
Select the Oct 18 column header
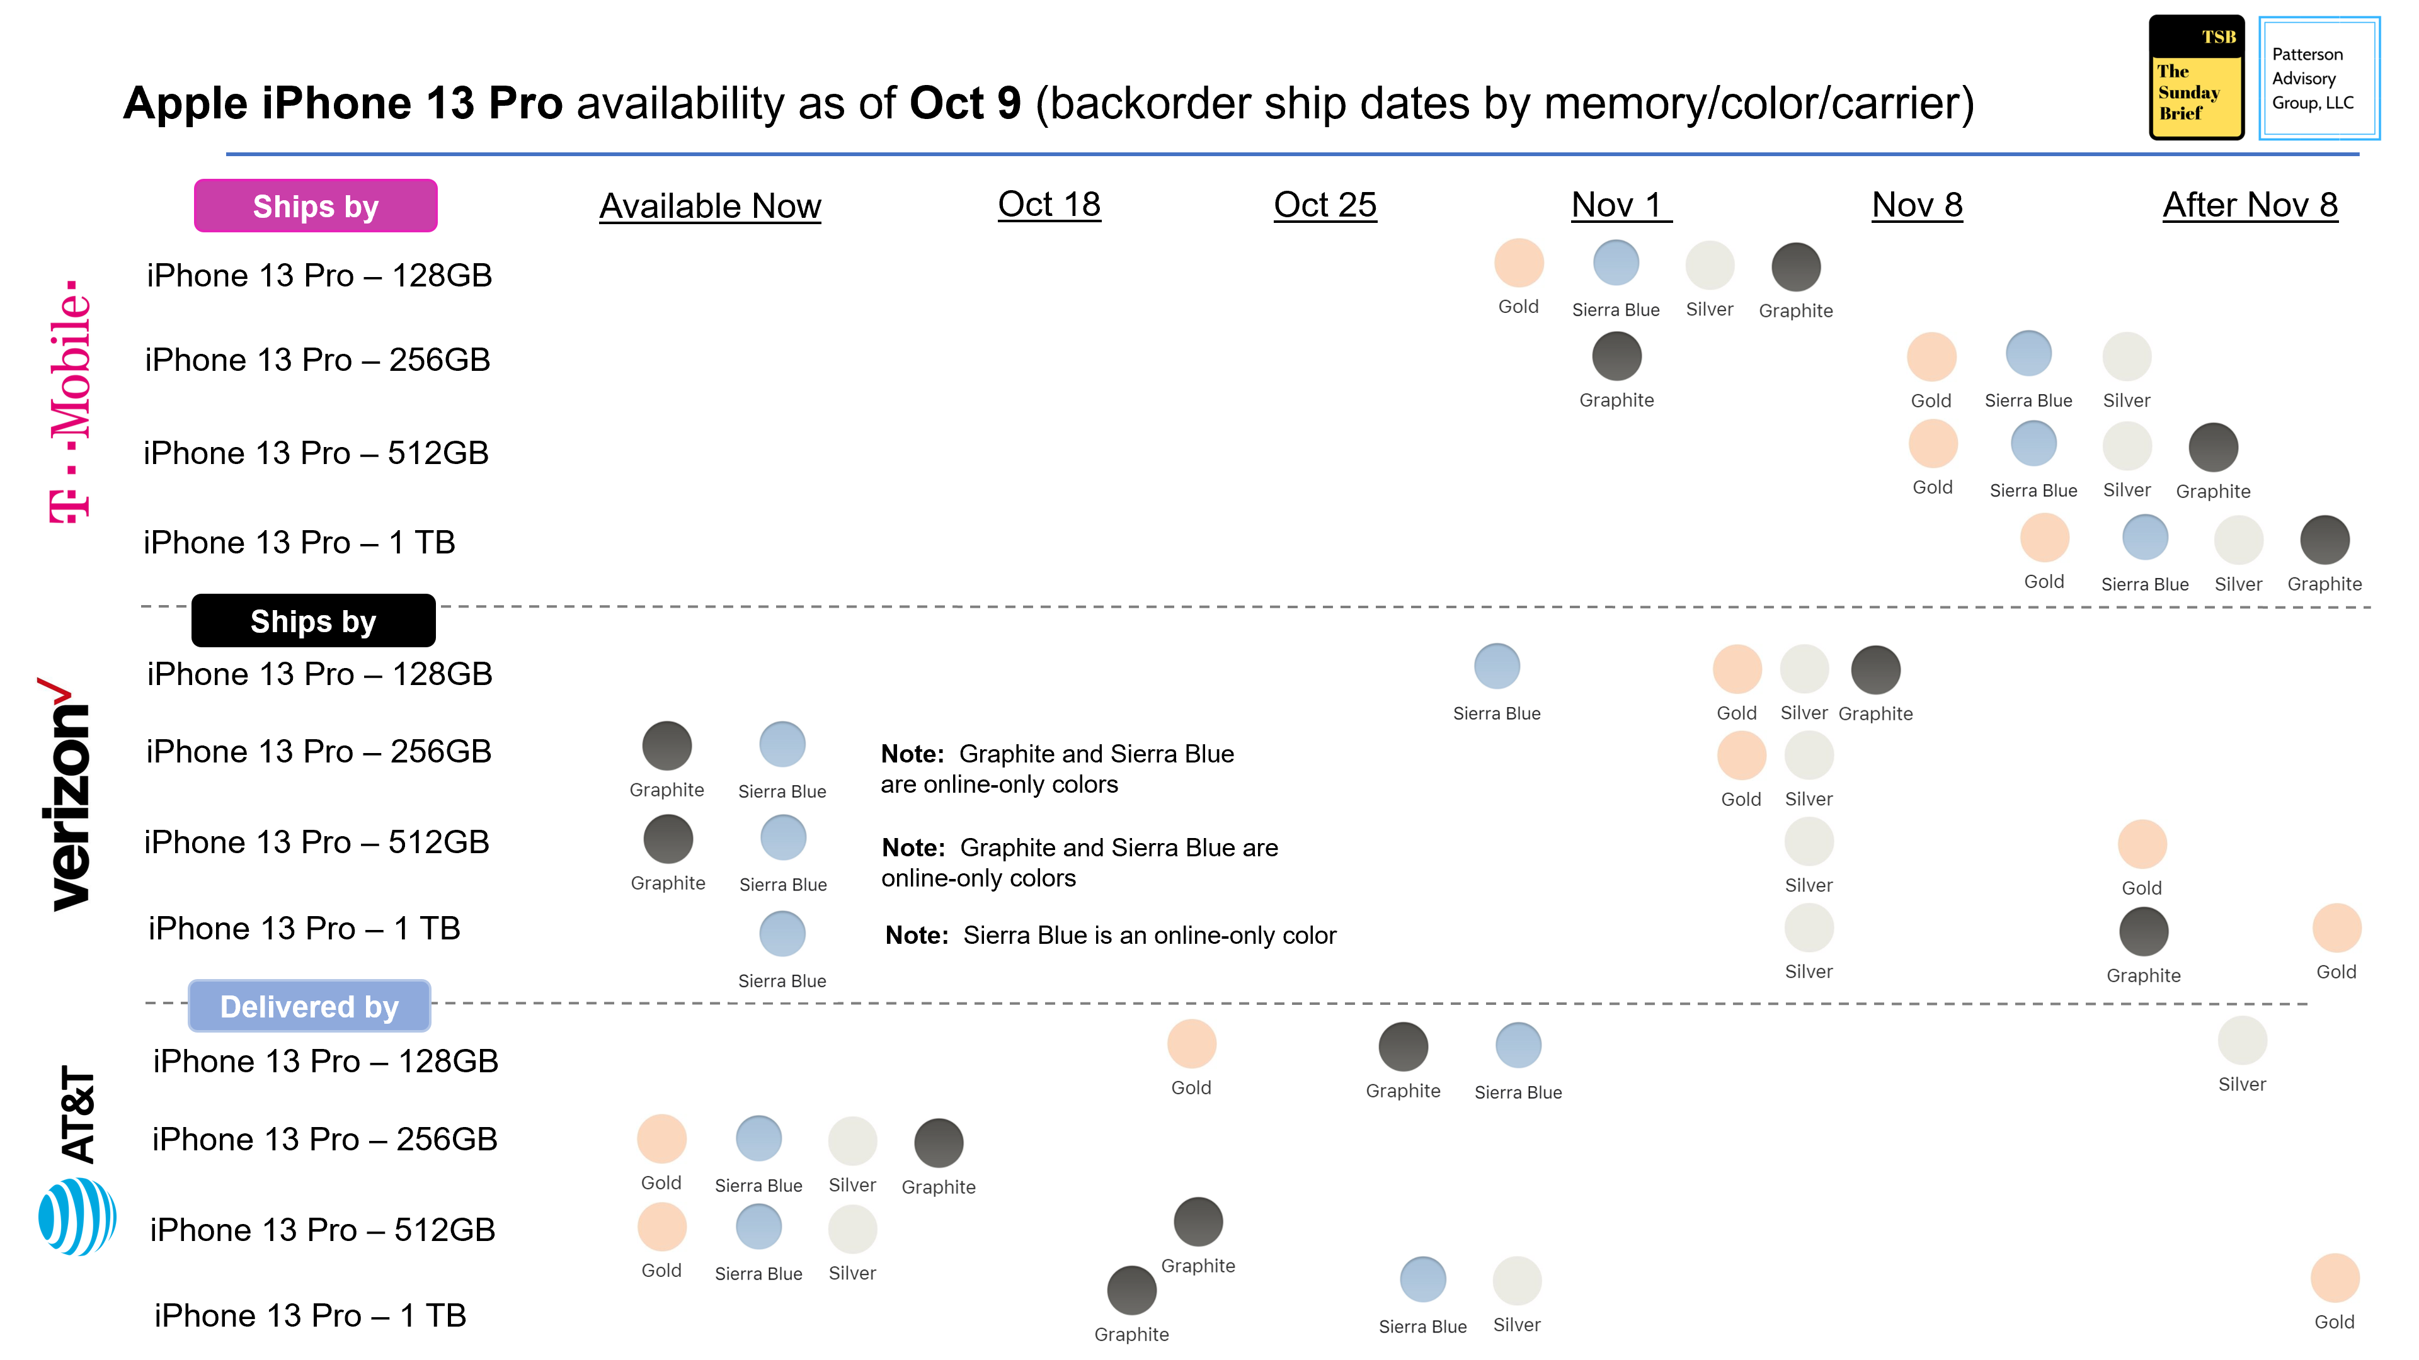(1049, 203)
